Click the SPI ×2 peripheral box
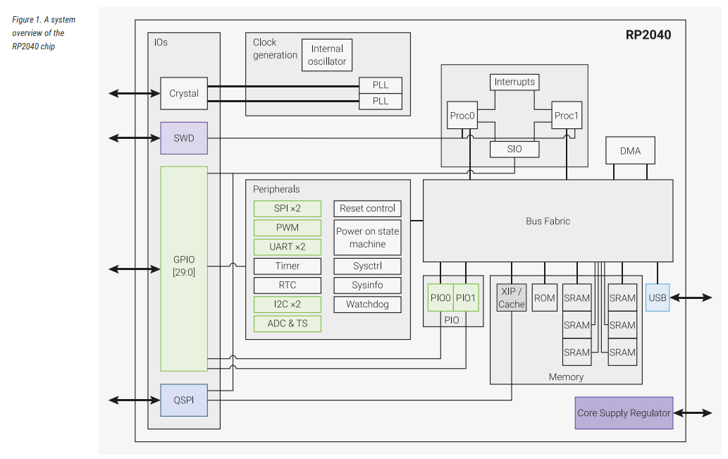 click(x=287, y=209)
